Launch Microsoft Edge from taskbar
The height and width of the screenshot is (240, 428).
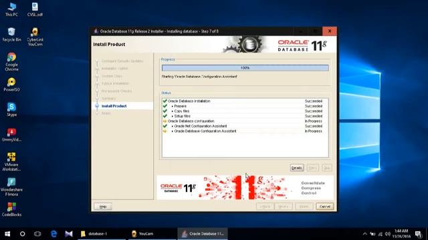pos(53,234)
